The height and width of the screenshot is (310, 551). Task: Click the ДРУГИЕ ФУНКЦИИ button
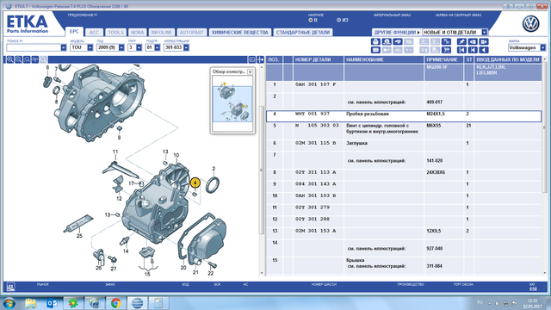pyautogui.click(x=397, y=33)
